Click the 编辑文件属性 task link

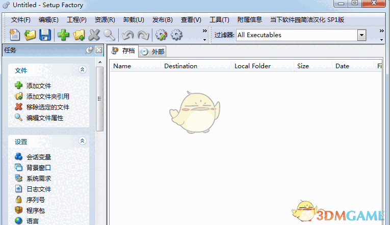click(x=45, y=118)
